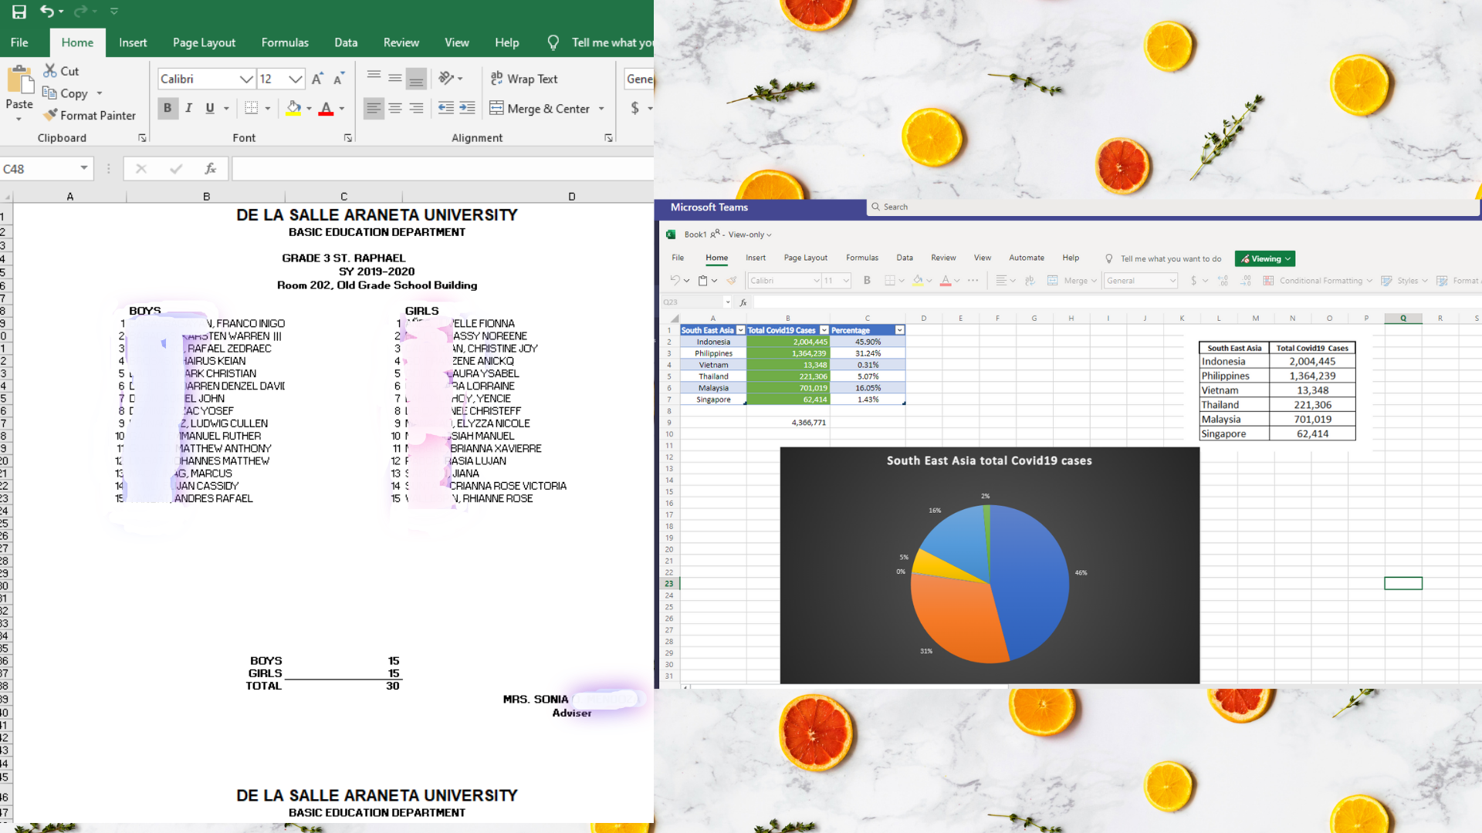Toggle Italic formatting in the Font group

188,108
